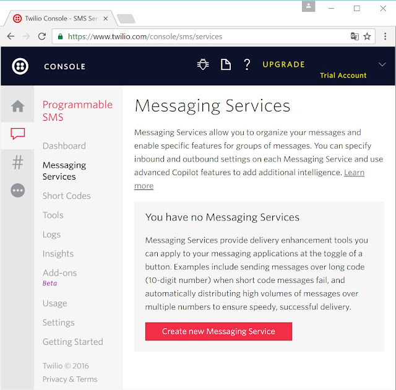Open Settings in the SMS sidebar

pos(58,323)
